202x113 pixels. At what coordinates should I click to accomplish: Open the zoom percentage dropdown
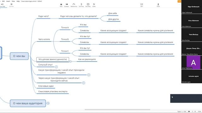pos(199,111)
